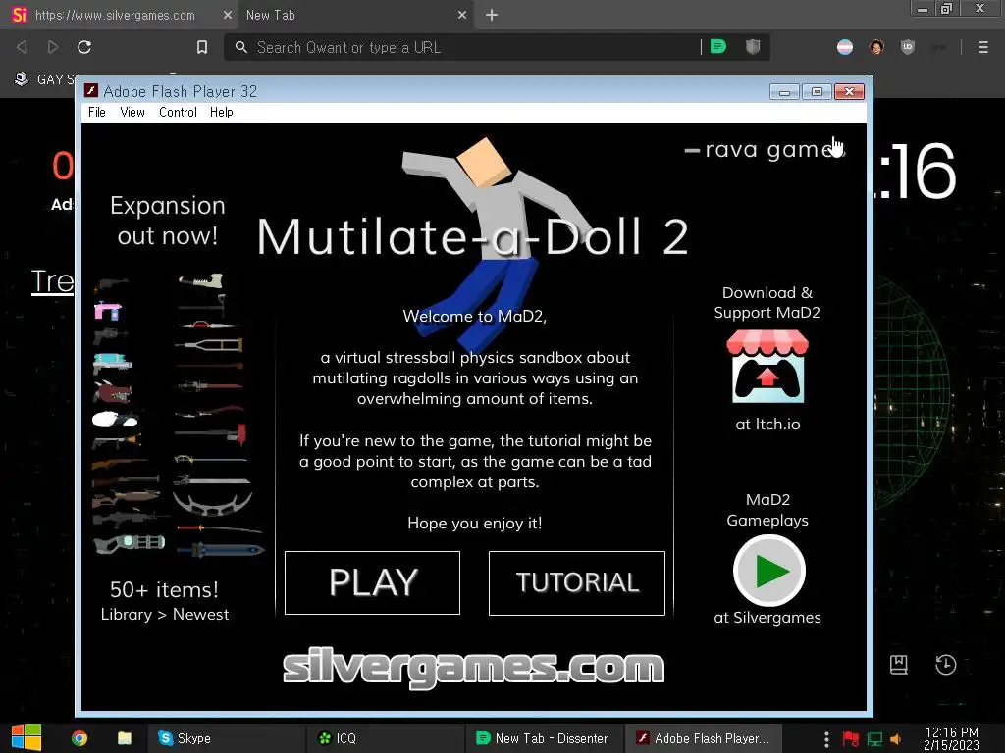Go back in the browser
Image resolution: width=1005 pixels, height=753 pixels.
[22, 47]
